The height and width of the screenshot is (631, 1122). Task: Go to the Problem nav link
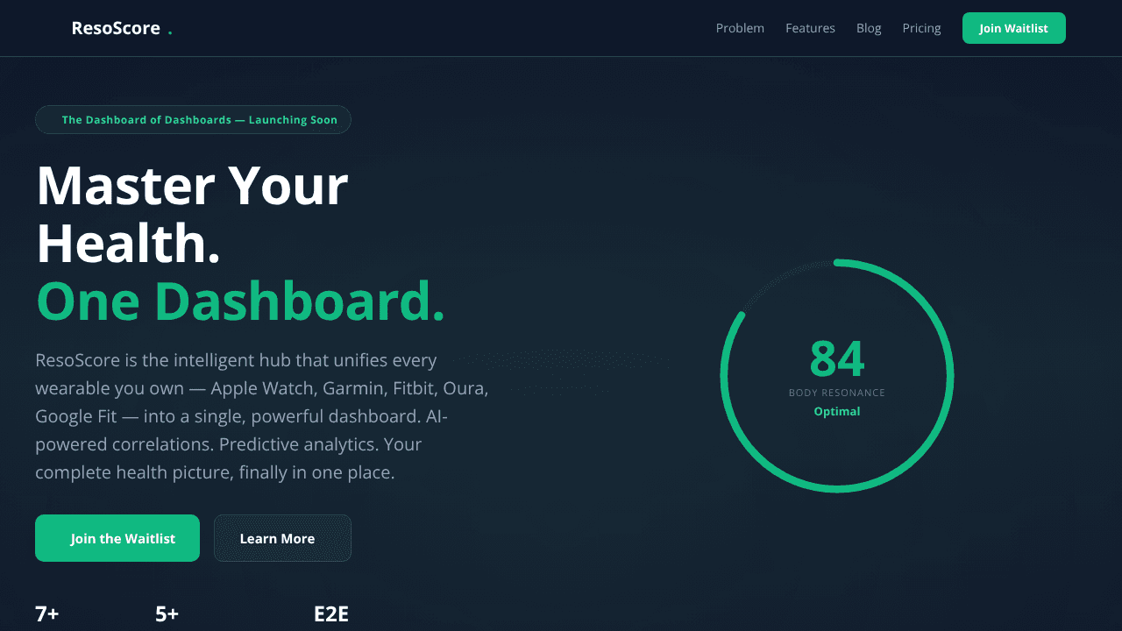click(x=740, y=28)
